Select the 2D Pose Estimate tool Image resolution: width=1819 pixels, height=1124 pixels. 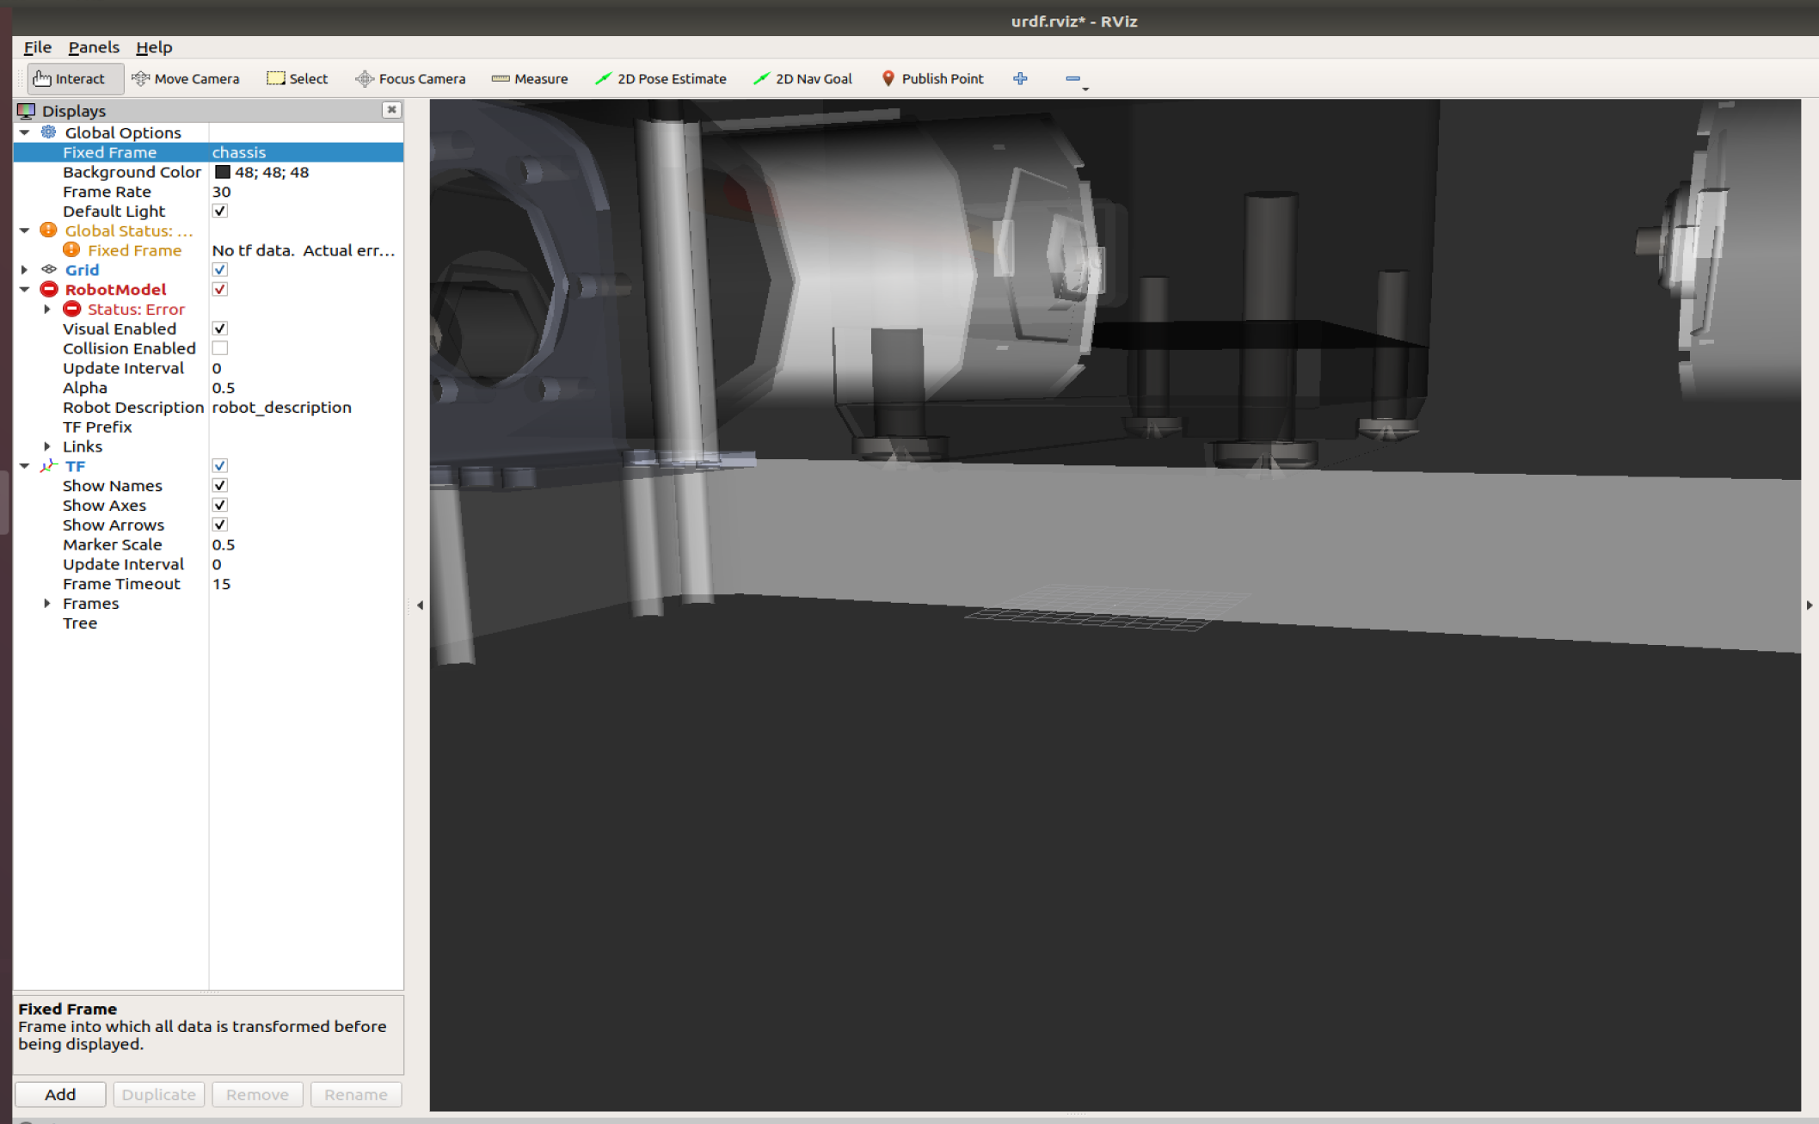coord(661,78)
